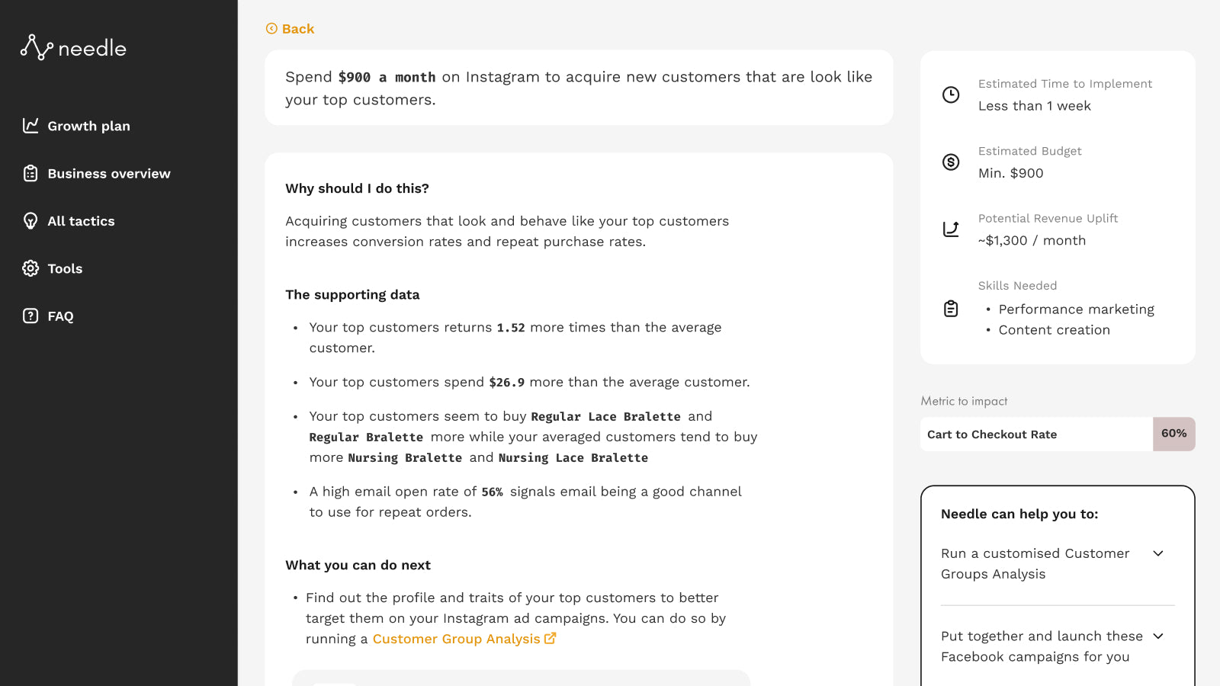The image size is (1220, 686).
Task: Click the Needle logo icon
Action: pos(37,47)
